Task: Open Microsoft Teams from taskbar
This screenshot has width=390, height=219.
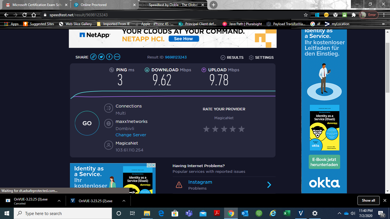Action: coord(189,213)
